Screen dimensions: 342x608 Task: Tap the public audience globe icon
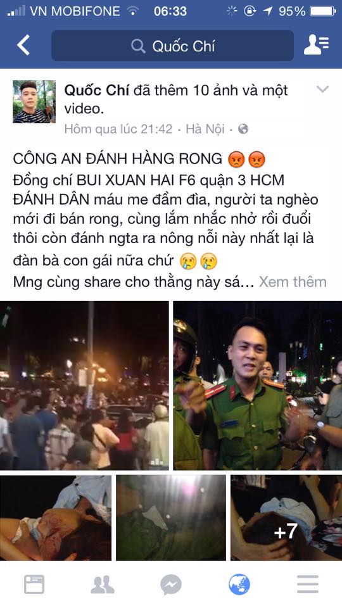243,129
